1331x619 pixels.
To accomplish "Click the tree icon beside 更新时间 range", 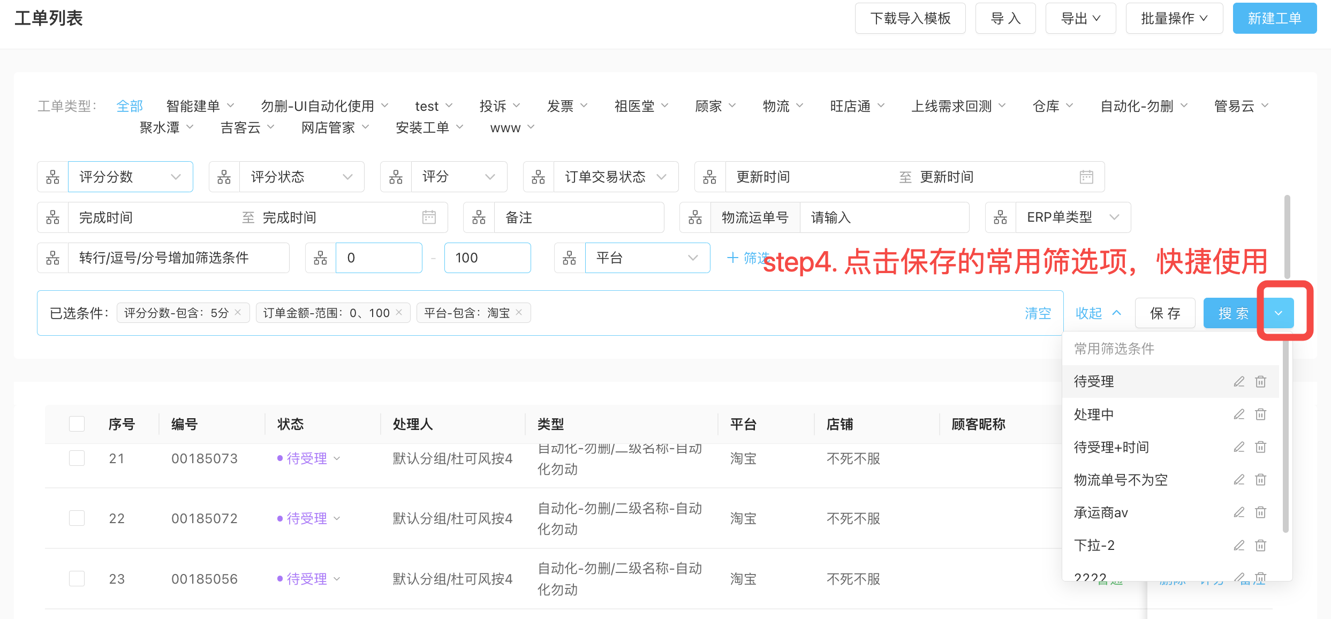I will pos(709,177).
